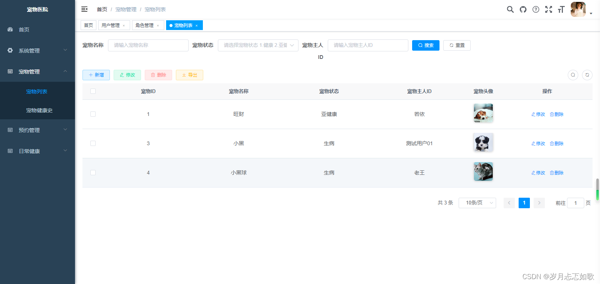Open the help question-mark icon
Viewport: 600px width, 284px height.
point(536,9)
